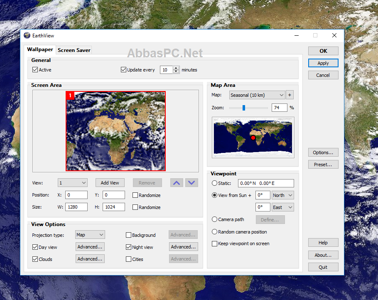Click the Size W field showing 1280
Screen dimensions: 378x300
76,207
